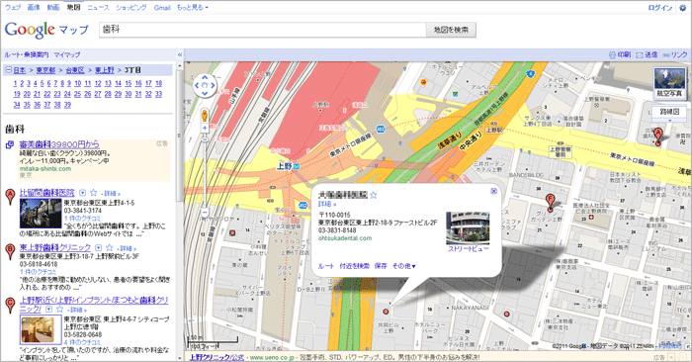Star the place in the info bubble
The image size is (692, 362).
pos(374,195)
